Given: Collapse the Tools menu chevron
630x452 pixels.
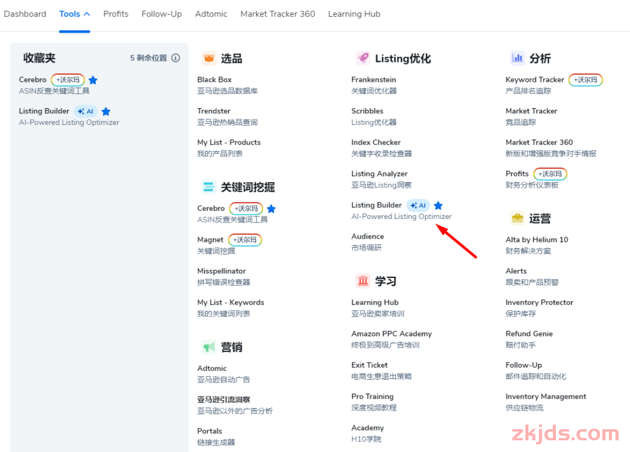Looking at the screenshot, I should click(87, 14).
